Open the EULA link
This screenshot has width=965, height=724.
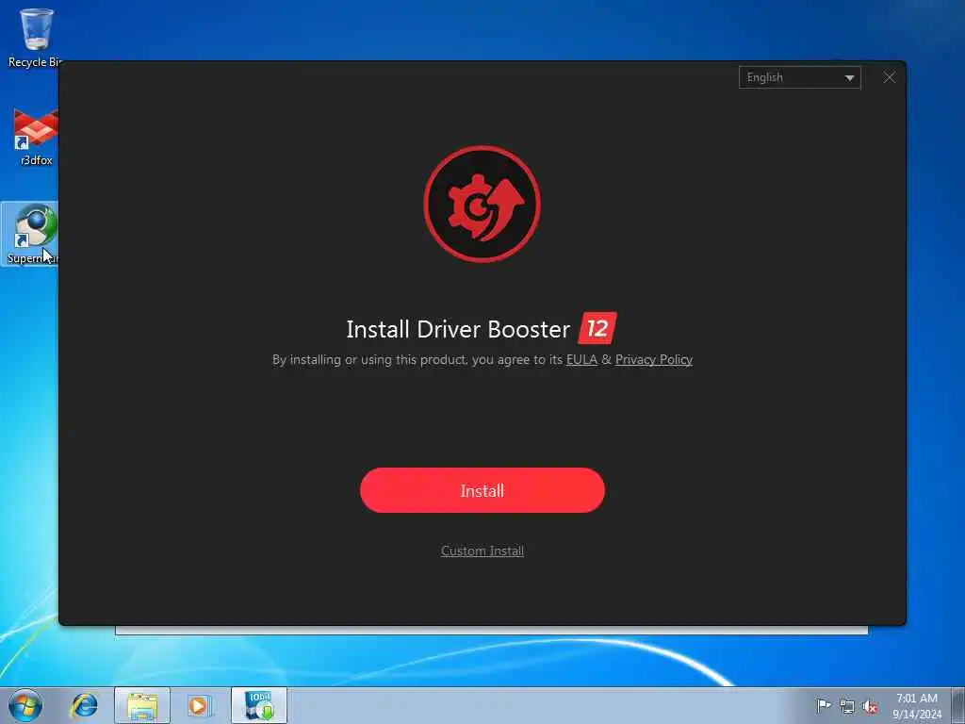[581, 359]
